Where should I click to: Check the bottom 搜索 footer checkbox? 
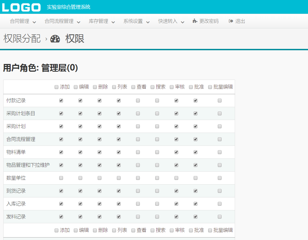152,230
